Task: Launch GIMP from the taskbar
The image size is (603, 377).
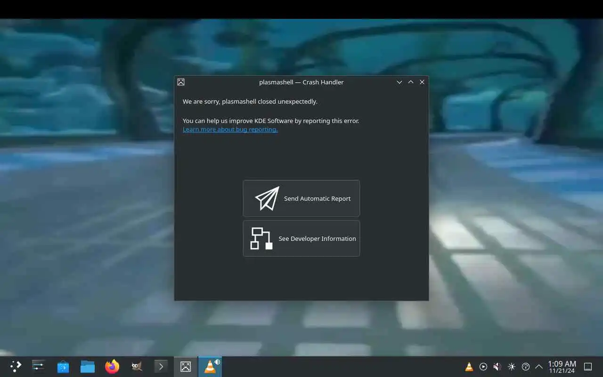Action: [137, 366]
